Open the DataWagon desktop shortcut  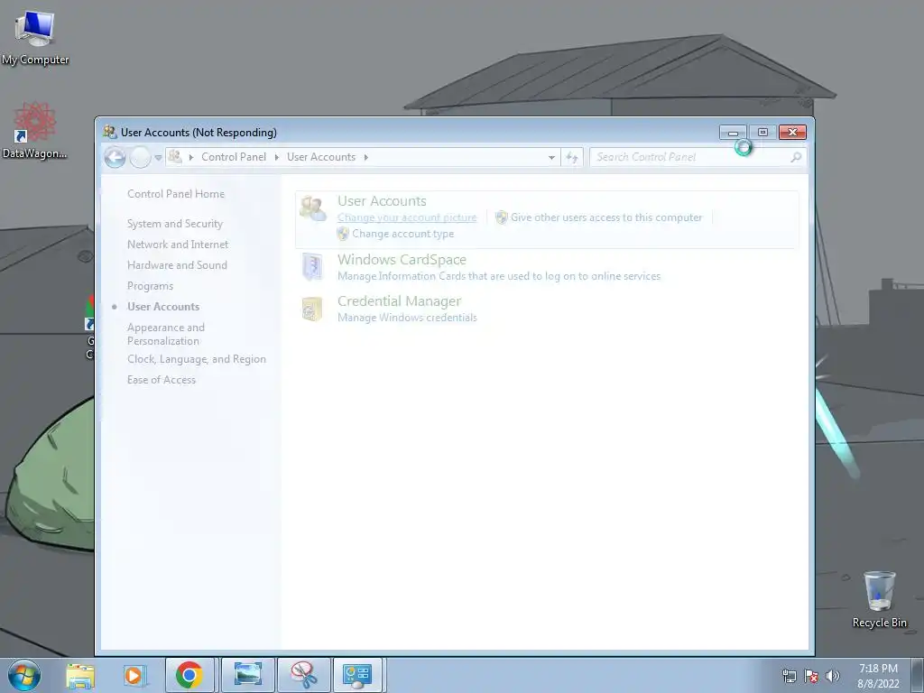click(x=35, y=131)
